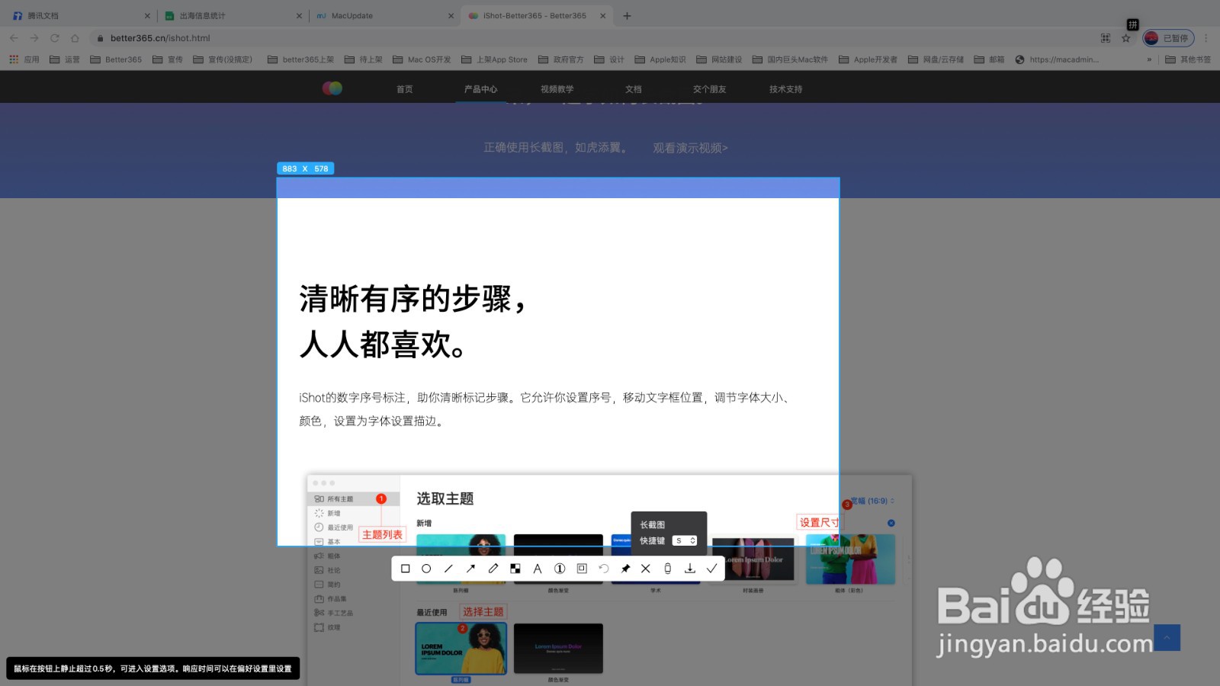The width and height of the screenshot is (1220, 686).
Task: Click the 作品集 sidebar row
Action: (331, 599)
